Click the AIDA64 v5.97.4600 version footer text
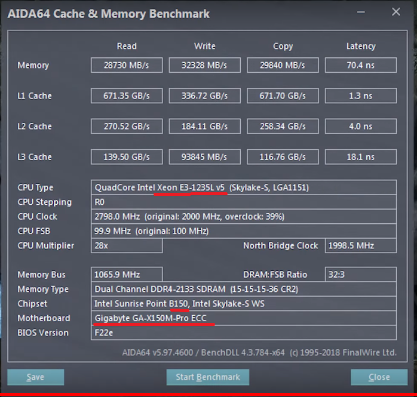Viewport: 417px width, 397px height. pyautogui.click(x=259, y=353)
